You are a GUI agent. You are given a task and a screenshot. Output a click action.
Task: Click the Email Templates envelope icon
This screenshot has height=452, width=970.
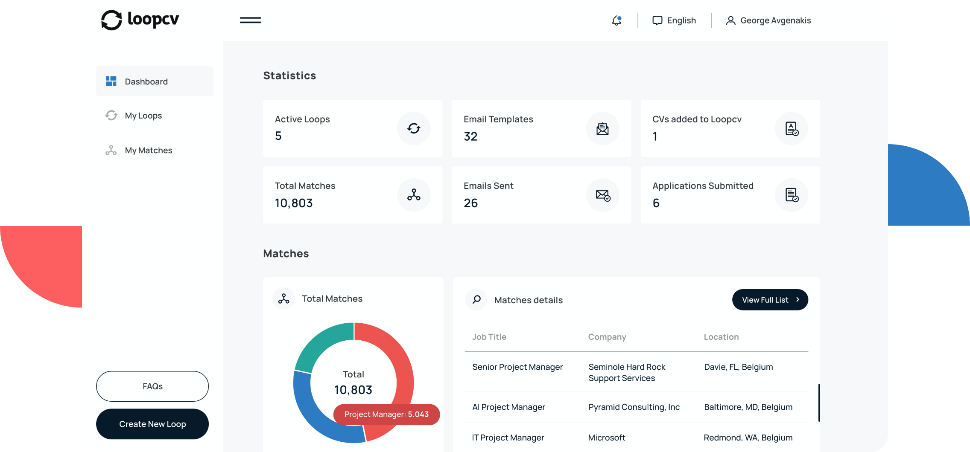pos(602,128)
